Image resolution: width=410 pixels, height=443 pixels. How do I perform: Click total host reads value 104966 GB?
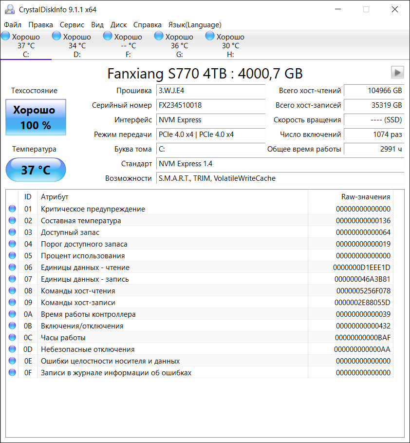point(374,91)
